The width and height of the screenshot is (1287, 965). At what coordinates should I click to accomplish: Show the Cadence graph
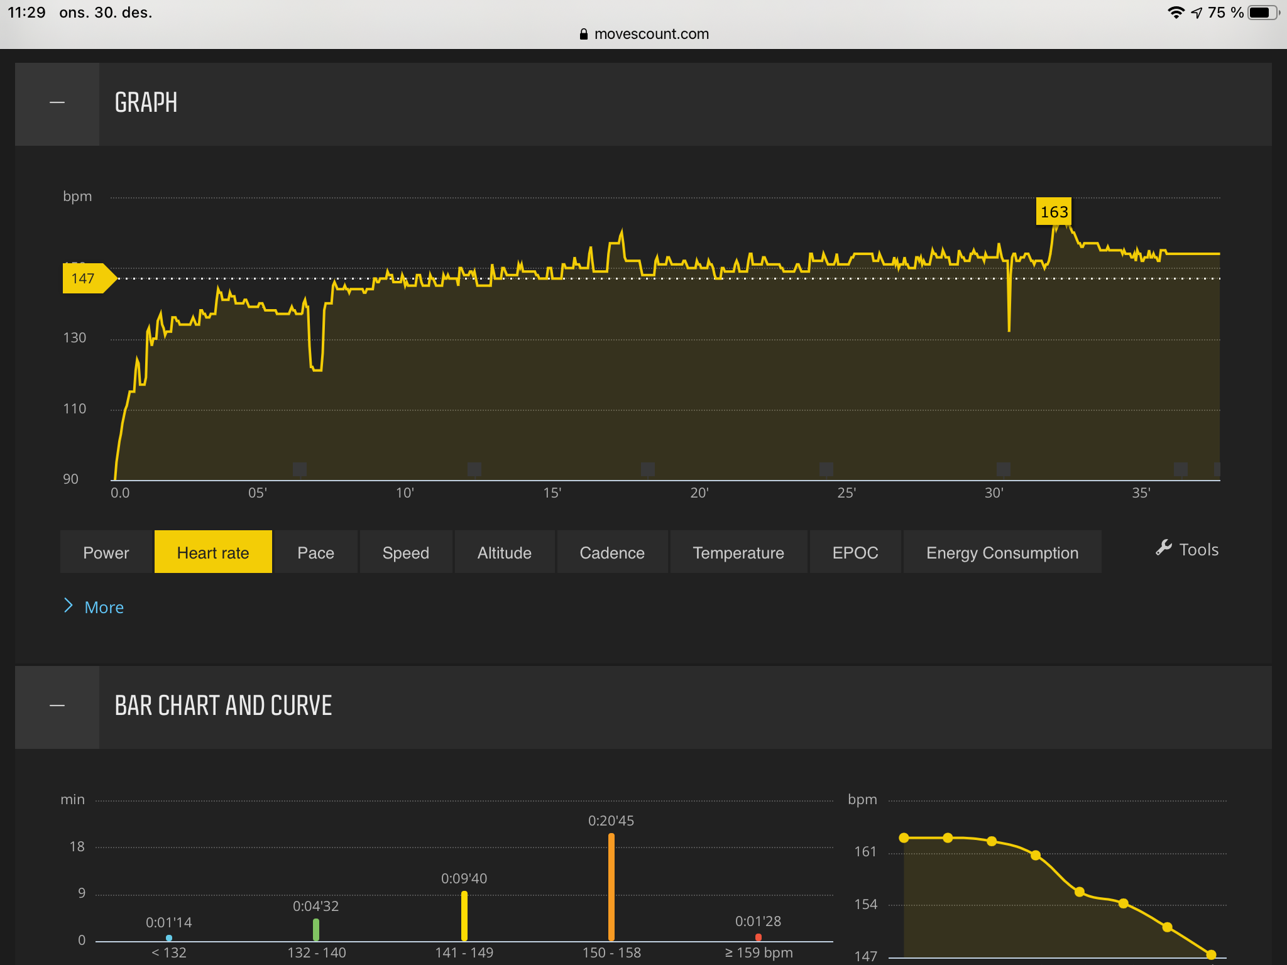coord(612,552)
